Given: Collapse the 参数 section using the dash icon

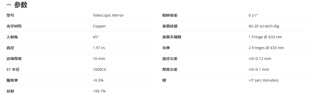Looking at the screenshot, I should tap(9, 5).
